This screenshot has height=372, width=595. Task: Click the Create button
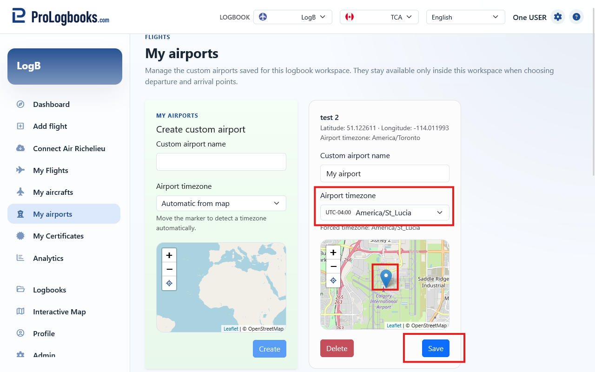[270, 349]
